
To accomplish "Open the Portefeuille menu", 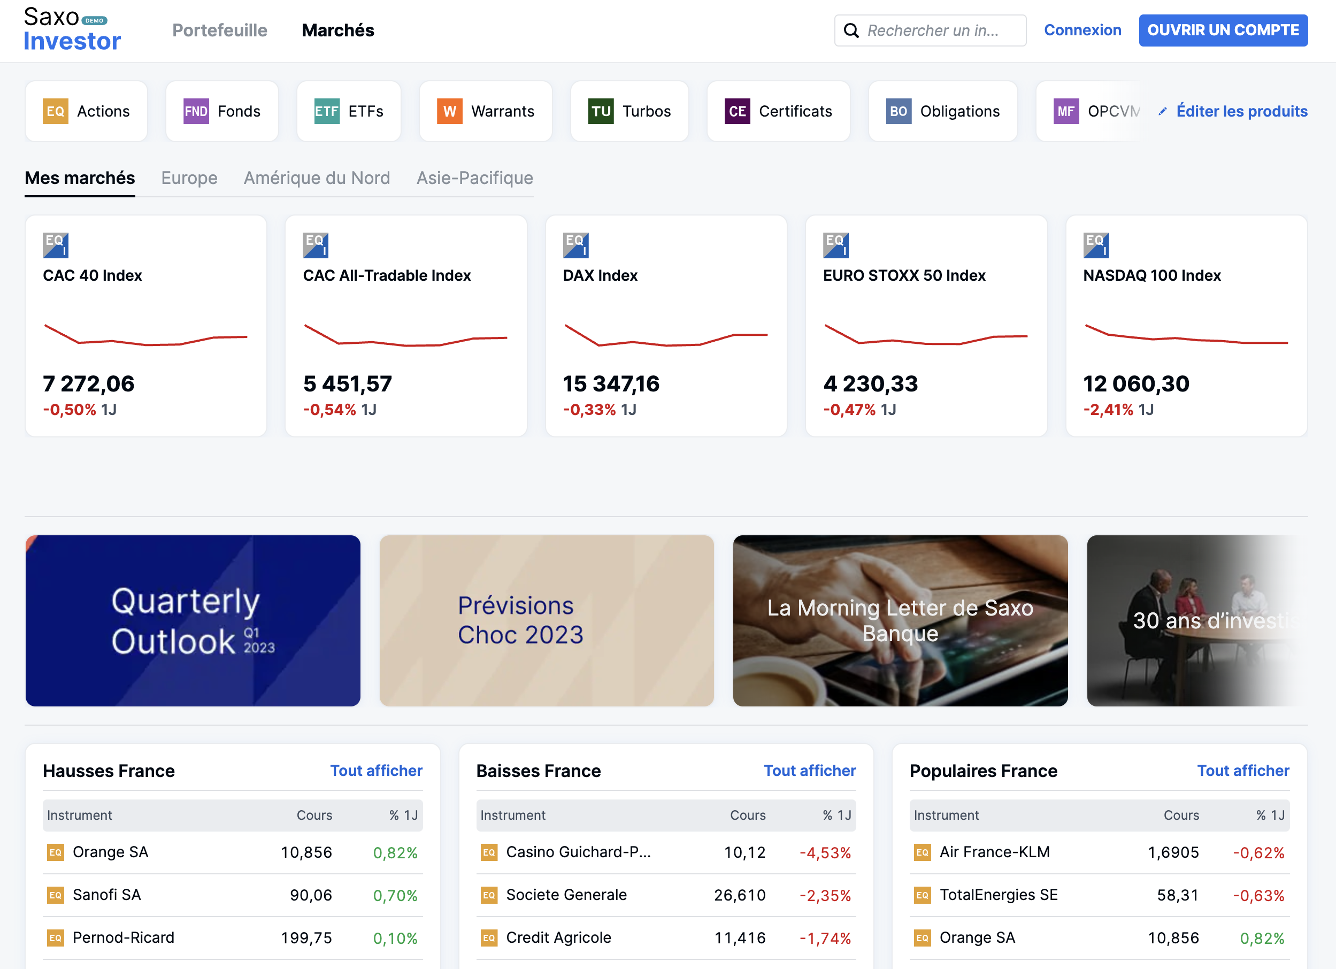I will coord(220,30).
